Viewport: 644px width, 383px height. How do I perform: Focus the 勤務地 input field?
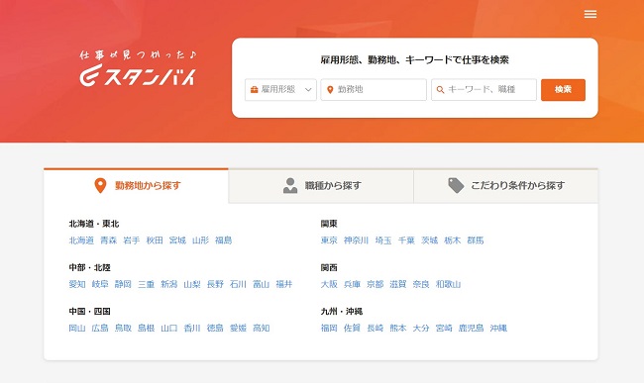pyautogui.click(x=374, y=89)
